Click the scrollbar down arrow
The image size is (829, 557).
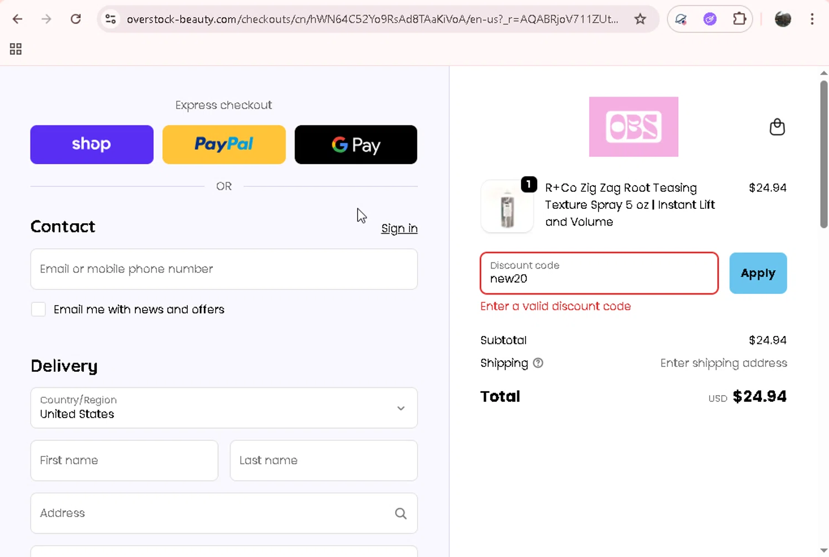click(x=823, y=551)
